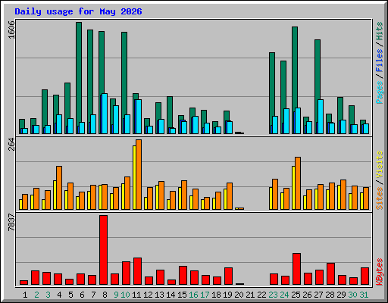The height and width of the screenshot is (303, 388).
Task: Click the Hits legend label
Action: [x=380, y=31]
